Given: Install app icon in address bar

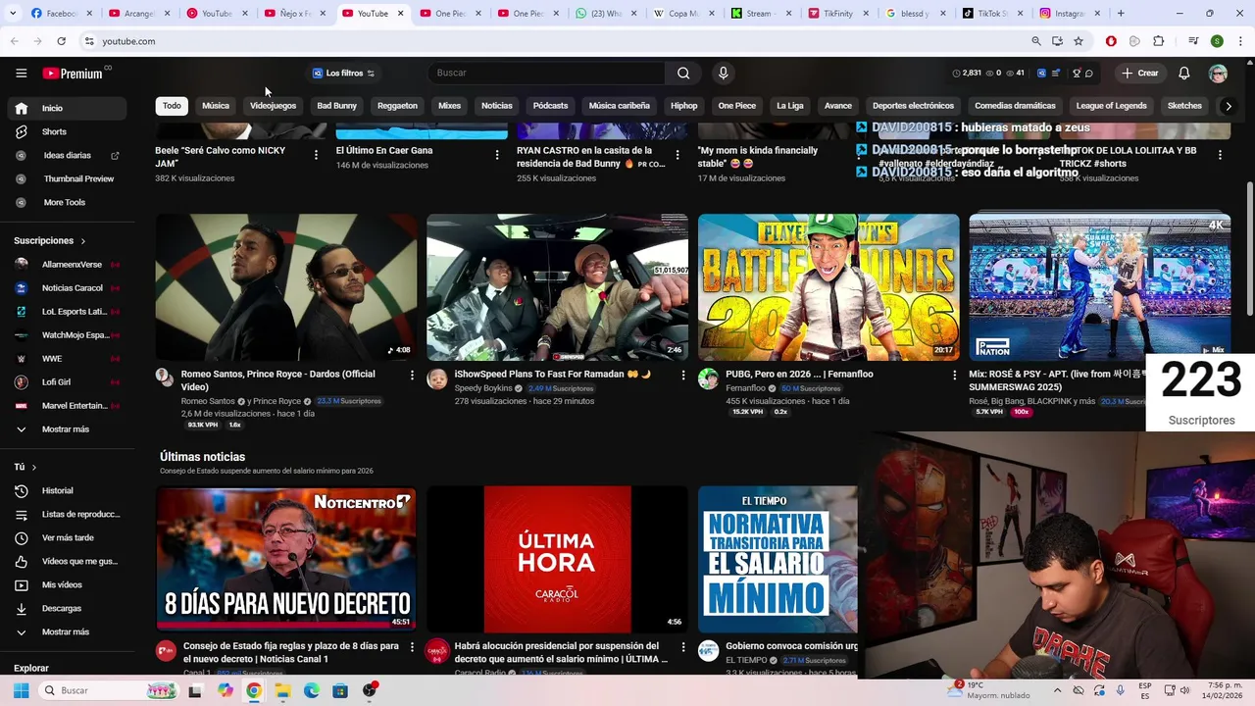Looking at the screenshot, I should click(1057, 41).
